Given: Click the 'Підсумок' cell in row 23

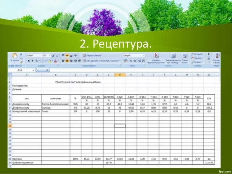Looking at the screenshot, I should coord(27,159).
